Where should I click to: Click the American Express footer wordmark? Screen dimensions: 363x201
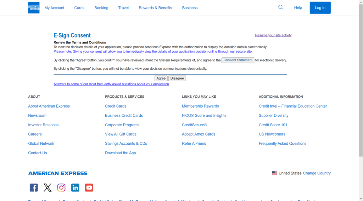58,173
